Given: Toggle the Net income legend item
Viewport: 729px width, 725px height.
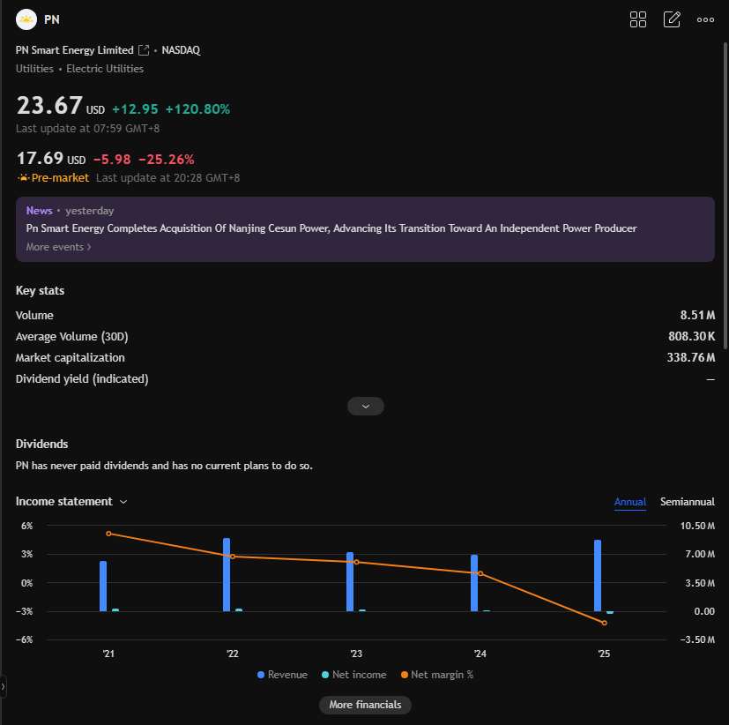Looking at the screenshot, I should coord(353,675).
